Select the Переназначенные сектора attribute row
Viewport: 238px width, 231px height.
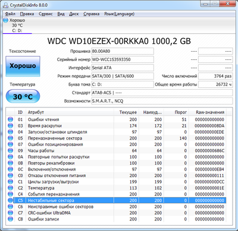point(117,138)
